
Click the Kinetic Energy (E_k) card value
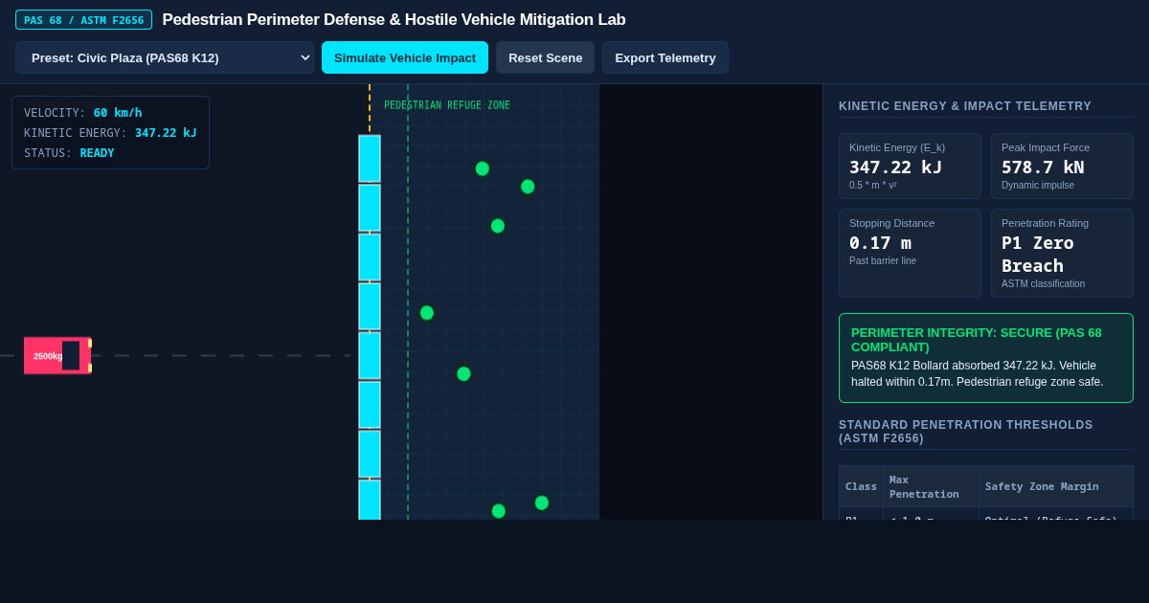click(x=895, y=167)
